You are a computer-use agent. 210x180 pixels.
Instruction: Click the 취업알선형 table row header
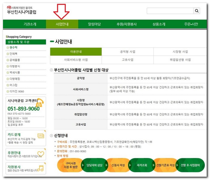point(81,114)
